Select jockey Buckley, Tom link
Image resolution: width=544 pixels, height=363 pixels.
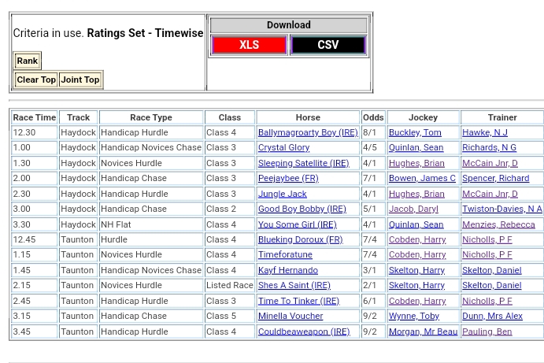coord(414,132)
